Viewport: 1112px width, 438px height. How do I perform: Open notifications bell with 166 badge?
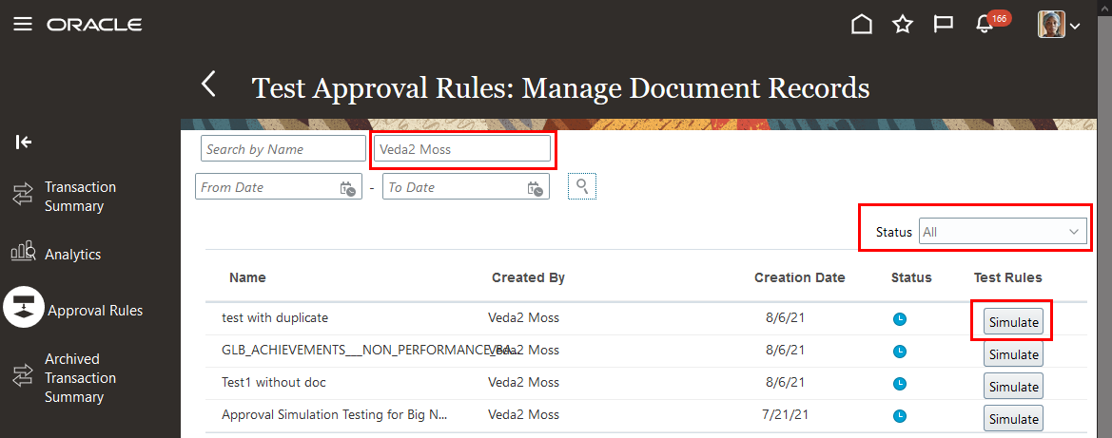click(x=985, y=25)
